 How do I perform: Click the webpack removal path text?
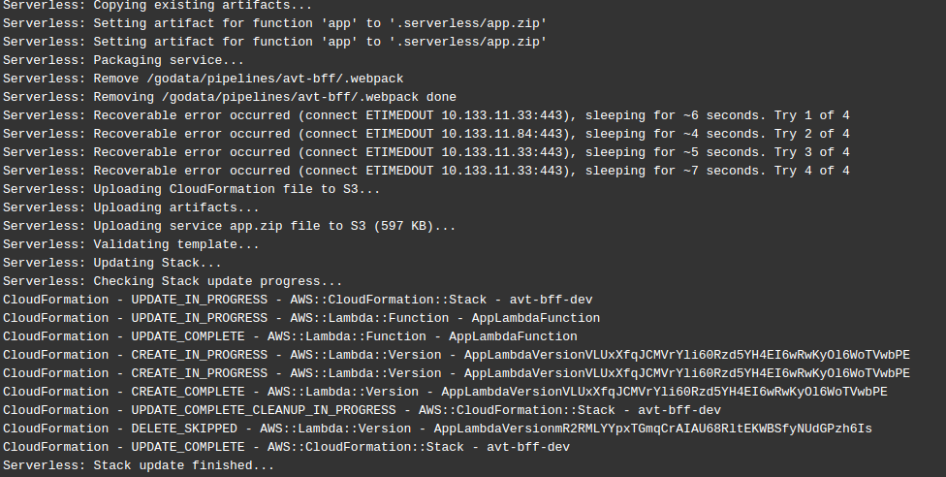click(x=275, y=79)
